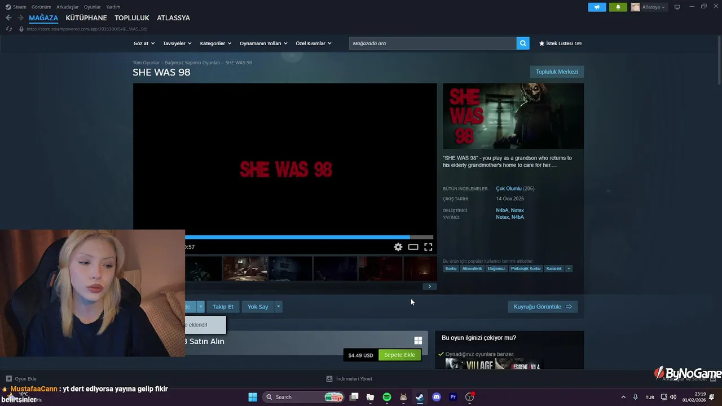The image size is (722, 406).
Task: Switch to KÜTÜPHANE tab
Action: (86, 18)
